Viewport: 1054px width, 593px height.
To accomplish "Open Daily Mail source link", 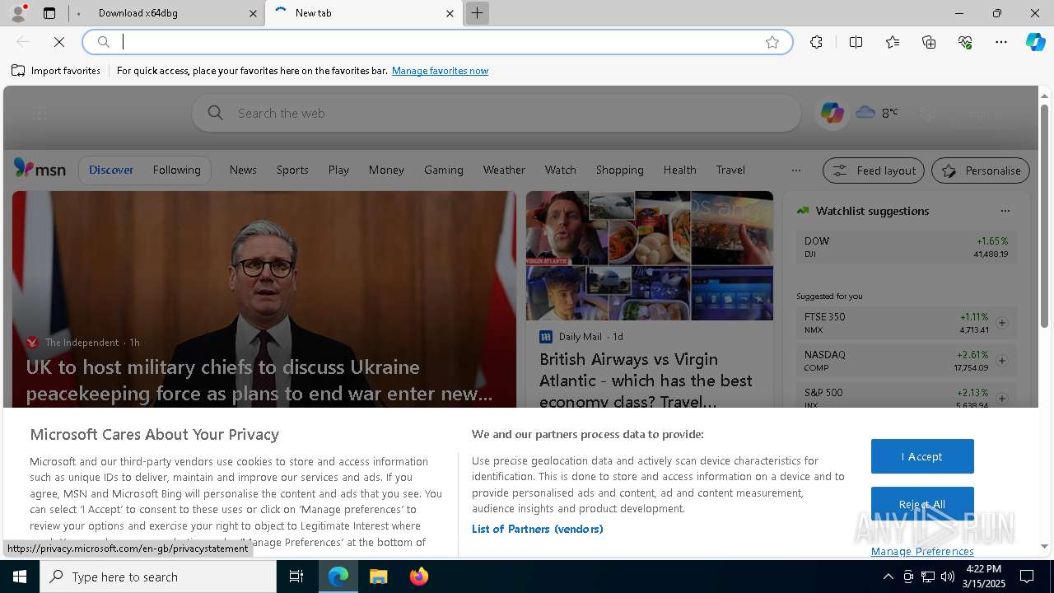I will tap(580, 336).
